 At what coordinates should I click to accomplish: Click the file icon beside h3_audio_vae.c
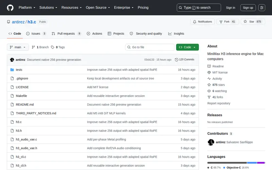tap(12, 139)
